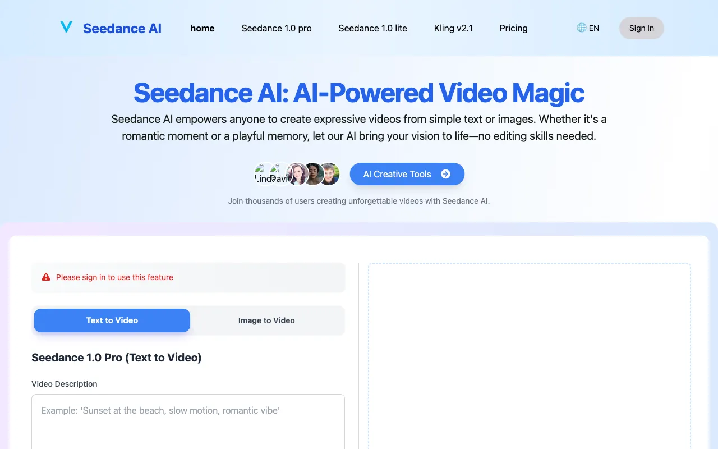Click the red warning triangle icon

[46, 277]
